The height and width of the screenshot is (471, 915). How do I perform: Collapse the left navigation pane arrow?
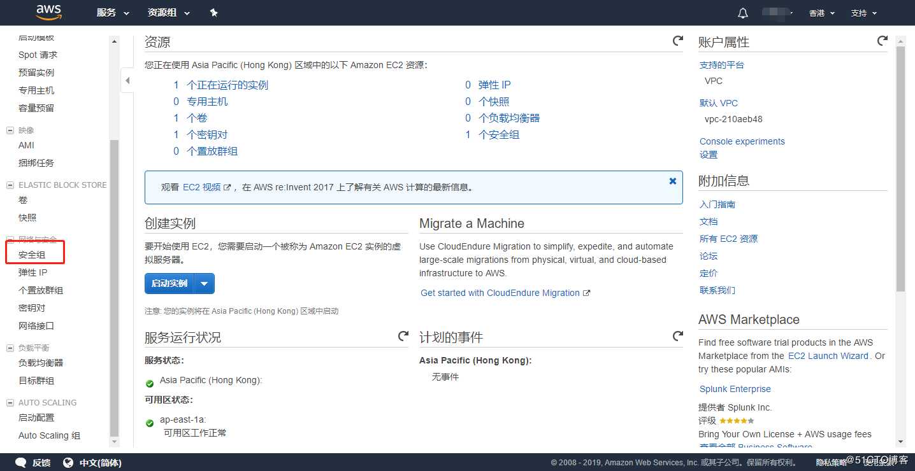[127, 81]
